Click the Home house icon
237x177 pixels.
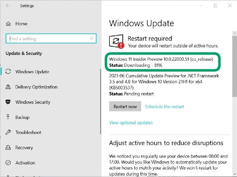(x=8, y=24)
